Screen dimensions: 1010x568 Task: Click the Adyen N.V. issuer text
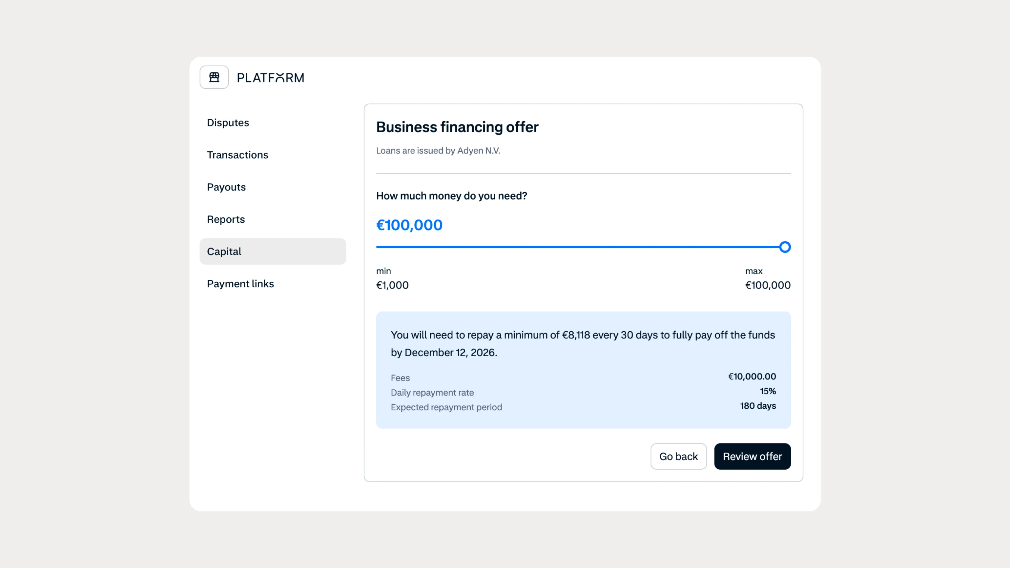point(438,151)
